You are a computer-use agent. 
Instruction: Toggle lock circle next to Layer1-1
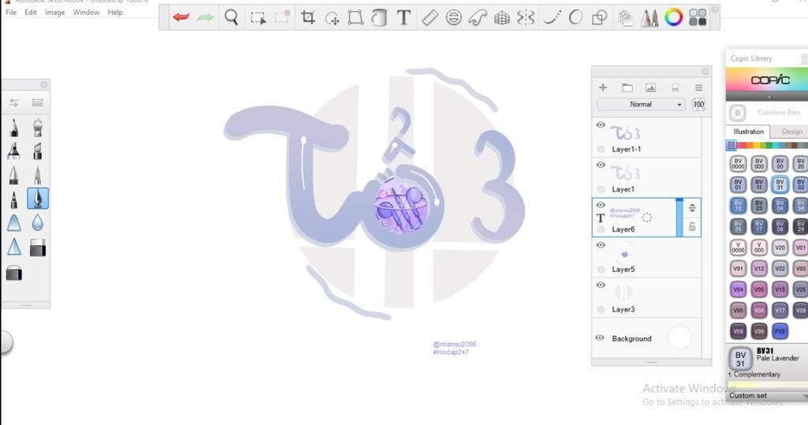(x=600, y=149)
